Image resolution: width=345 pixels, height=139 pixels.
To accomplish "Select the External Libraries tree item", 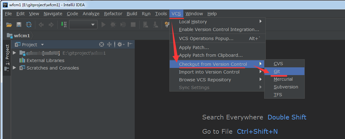I will point(45,61).
